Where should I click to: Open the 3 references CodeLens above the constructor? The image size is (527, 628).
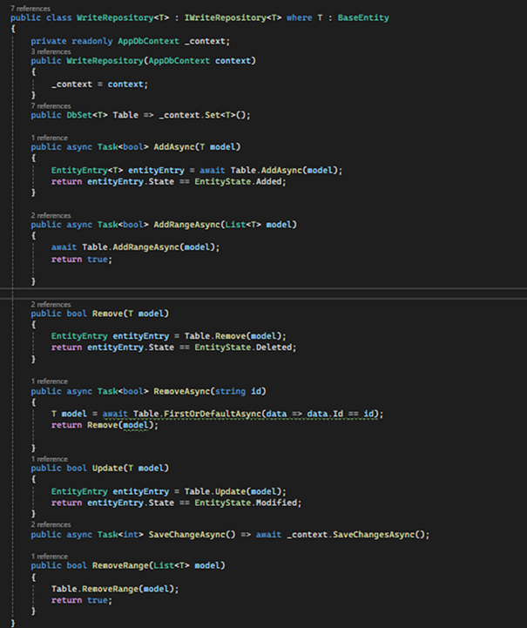click(51, 51)
